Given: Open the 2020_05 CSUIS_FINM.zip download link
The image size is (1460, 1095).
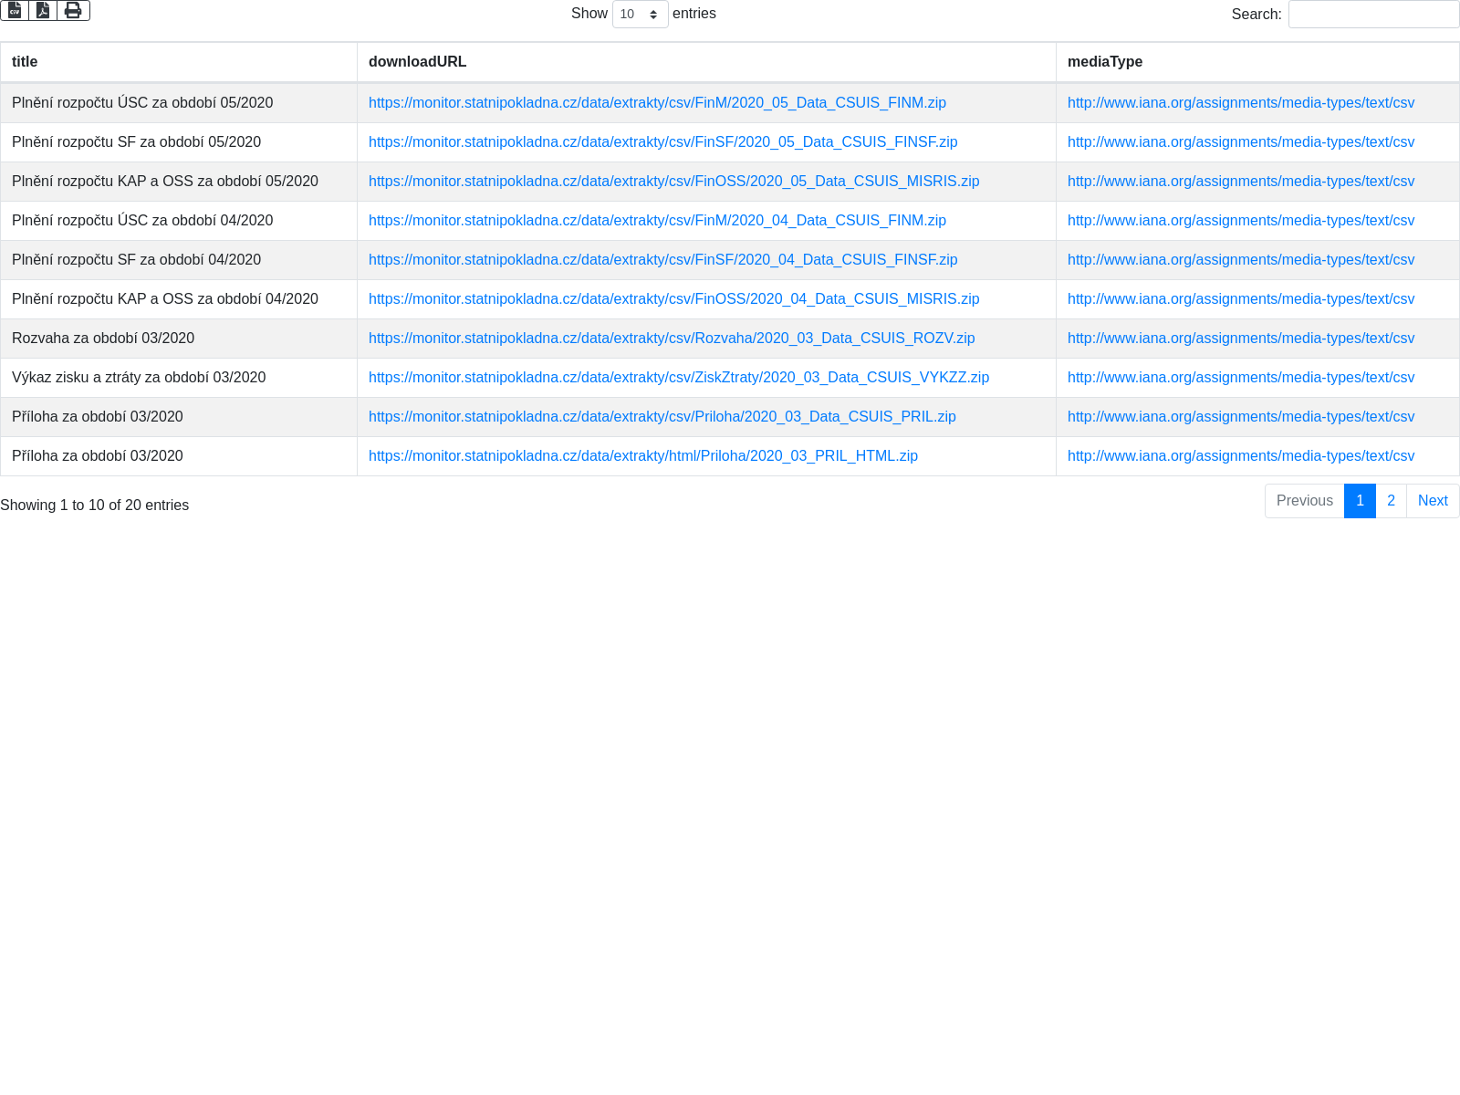Looking at the screenshot, I should (657, 103).
